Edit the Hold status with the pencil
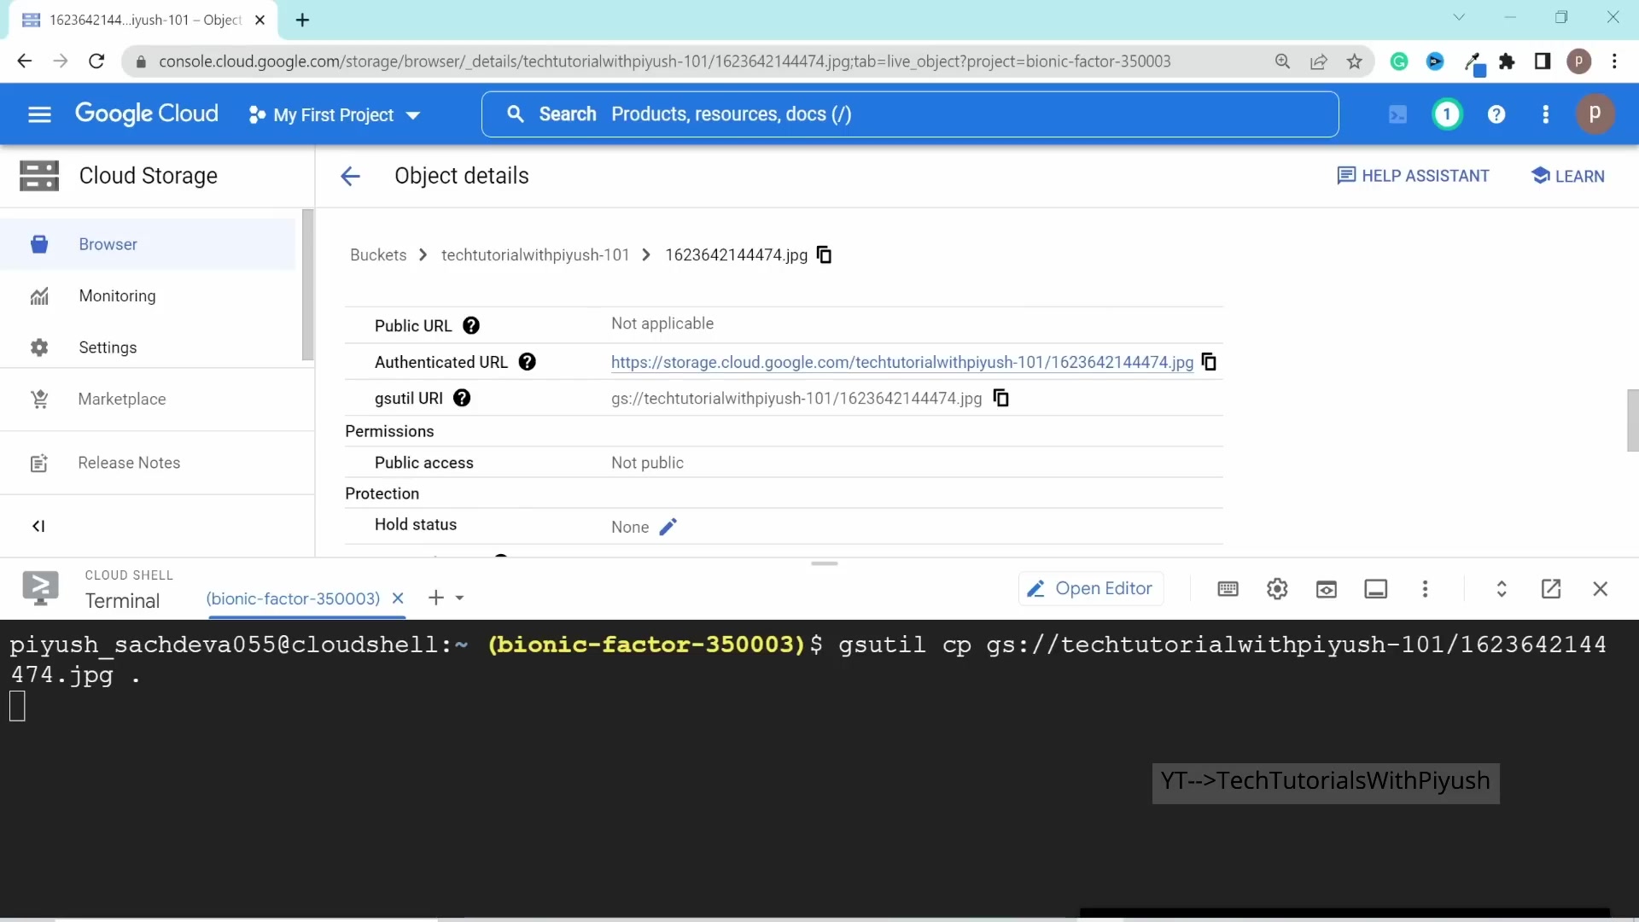This screenshot has width=1639, height=922. [x=668, y=527]
